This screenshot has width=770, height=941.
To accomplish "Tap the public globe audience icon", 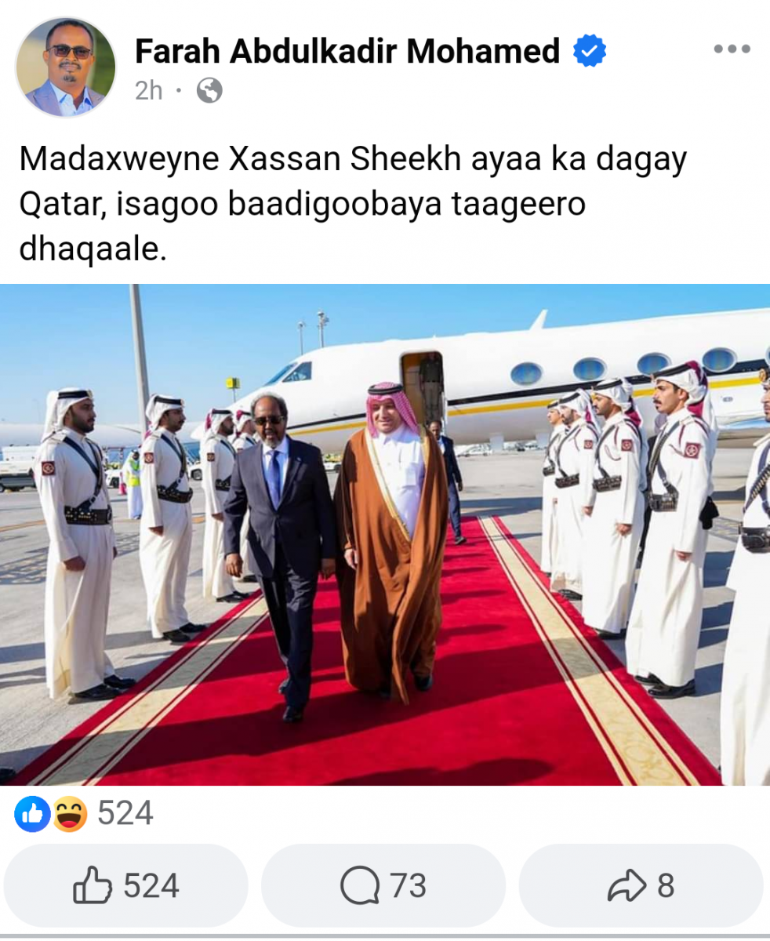I will point(209,91).
